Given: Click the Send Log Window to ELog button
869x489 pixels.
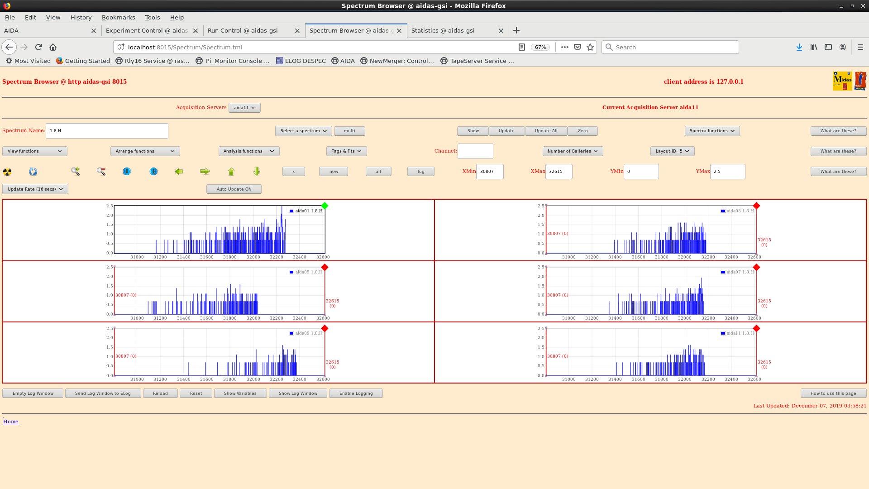Looking at the screenshot, I should pos(103,393).
